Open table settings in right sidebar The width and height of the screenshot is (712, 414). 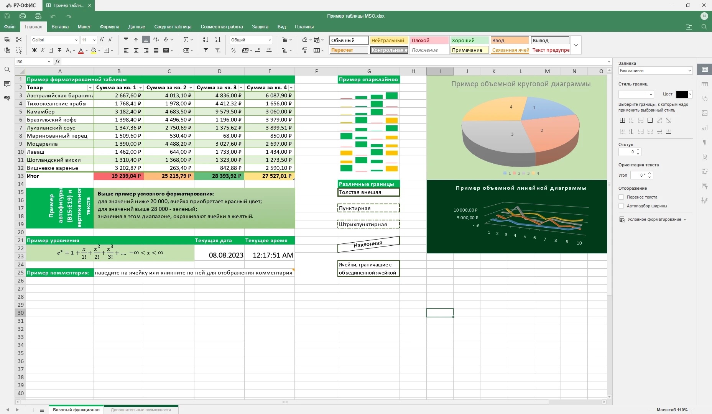705,84
